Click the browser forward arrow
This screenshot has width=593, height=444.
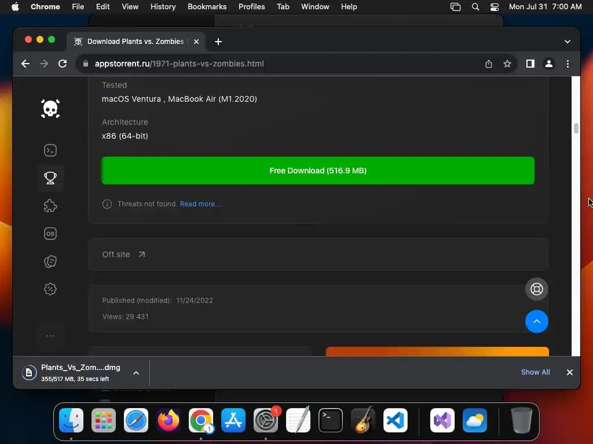[44, 64]
